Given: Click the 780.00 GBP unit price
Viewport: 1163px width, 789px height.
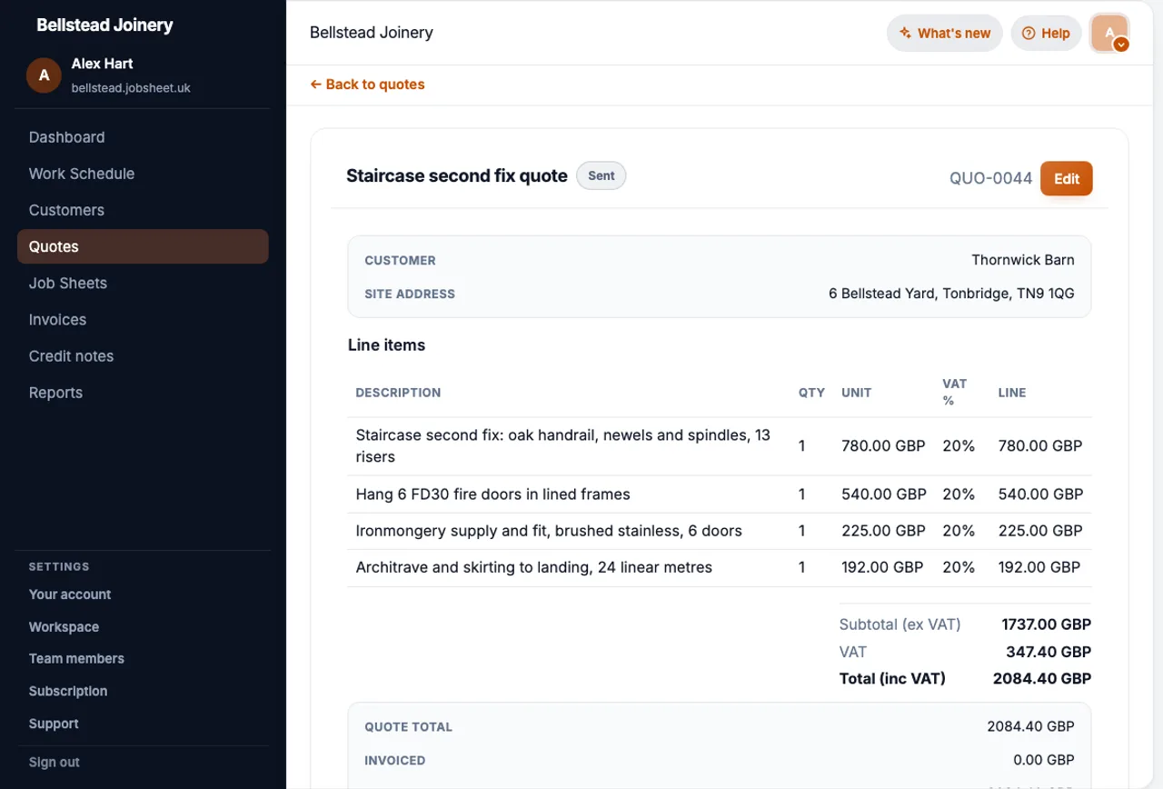Looking at the screenshot, I should (883, 446).
